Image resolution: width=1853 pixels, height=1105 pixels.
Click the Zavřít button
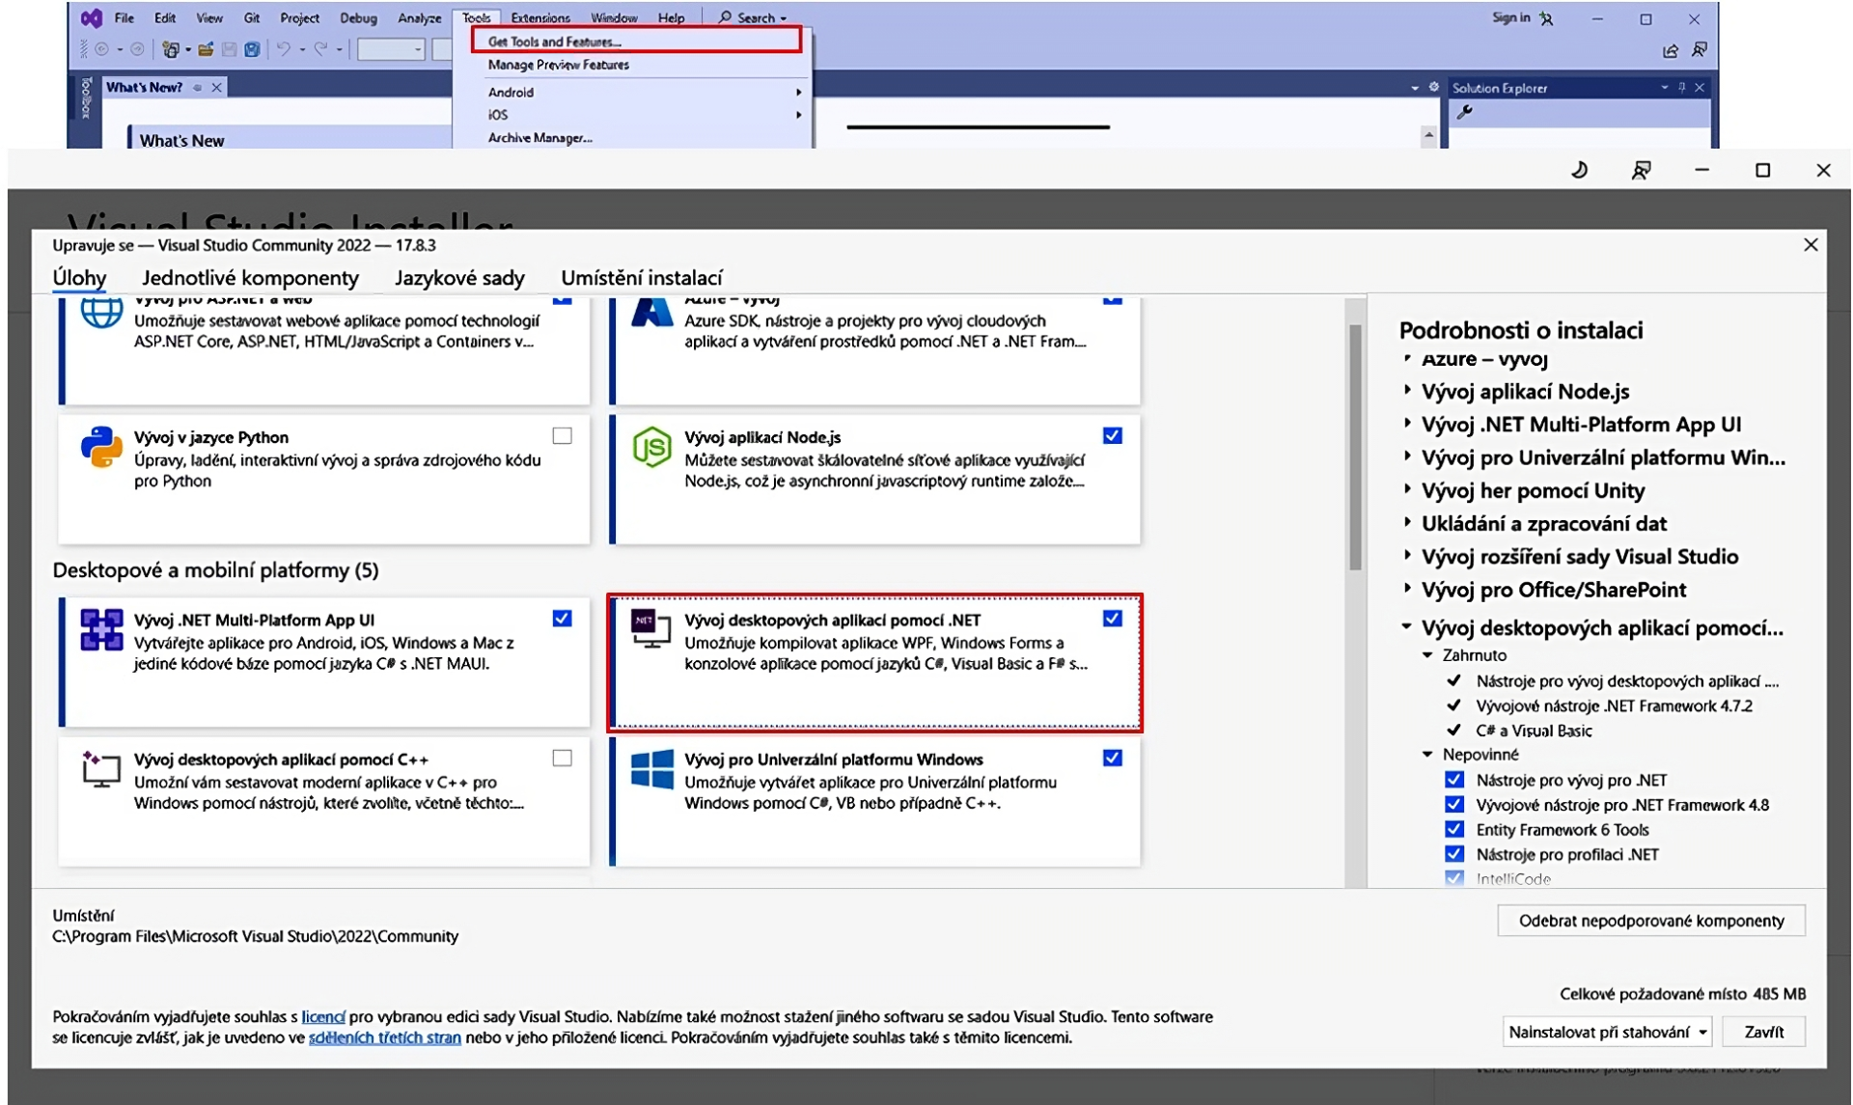[x=1764, y=1032]
